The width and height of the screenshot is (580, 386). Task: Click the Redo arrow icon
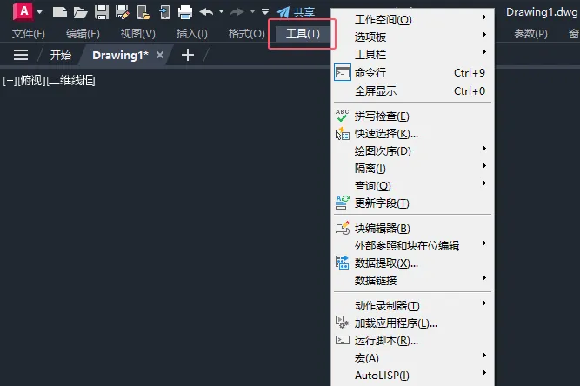[x=237, y=12]
